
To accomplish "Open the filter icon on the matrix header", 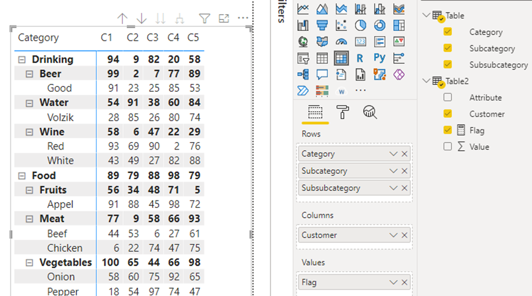I will pyautogui.click(x=205, y=18).
